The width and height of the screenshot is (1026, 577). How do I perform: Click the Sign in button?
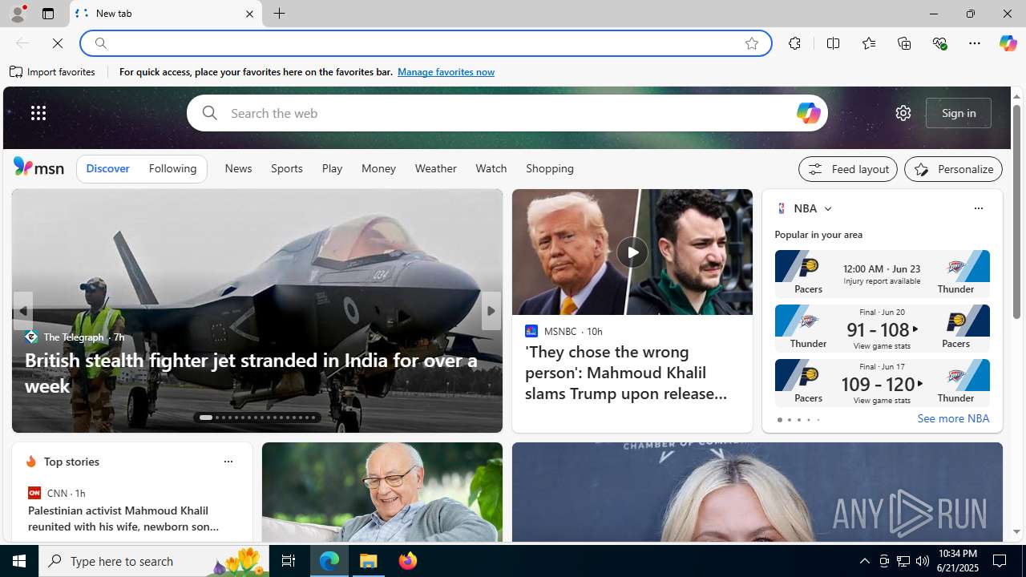[959, 113]
